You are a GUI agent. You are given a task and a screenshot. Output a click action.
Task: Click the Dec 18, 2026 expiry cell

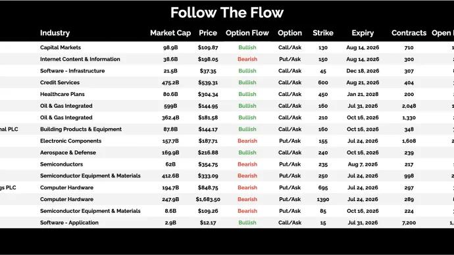pyautogui.click(x=363, y=71)
